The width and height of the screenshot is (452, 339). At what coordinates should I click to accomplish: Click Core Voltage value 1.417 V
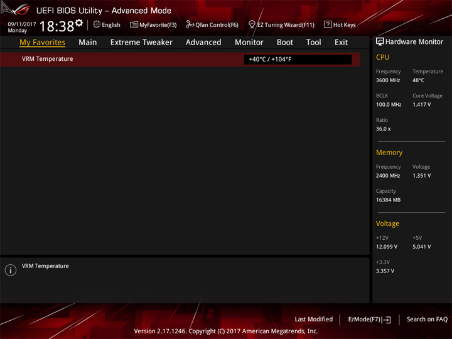coord(421,105)
